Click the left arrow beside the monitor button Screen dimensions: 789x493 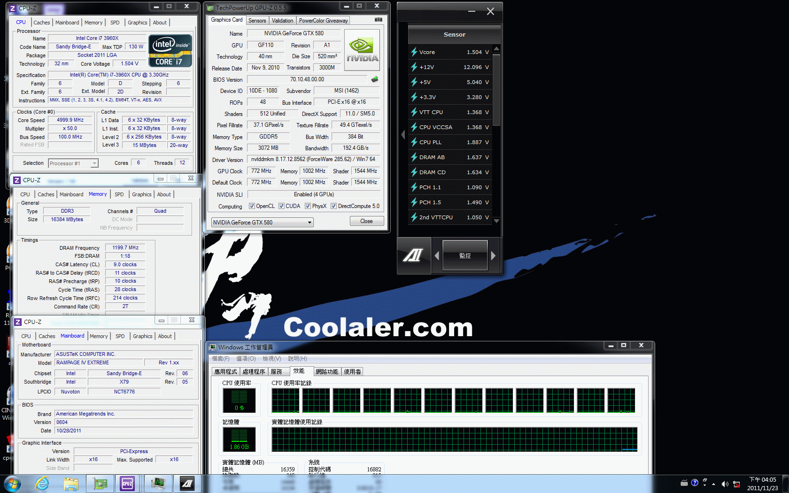pyautogui.click(x=437, y=256)
